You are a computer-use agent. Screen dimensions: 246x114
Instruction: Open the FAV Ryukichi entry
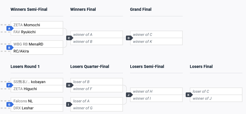[37, 32]
